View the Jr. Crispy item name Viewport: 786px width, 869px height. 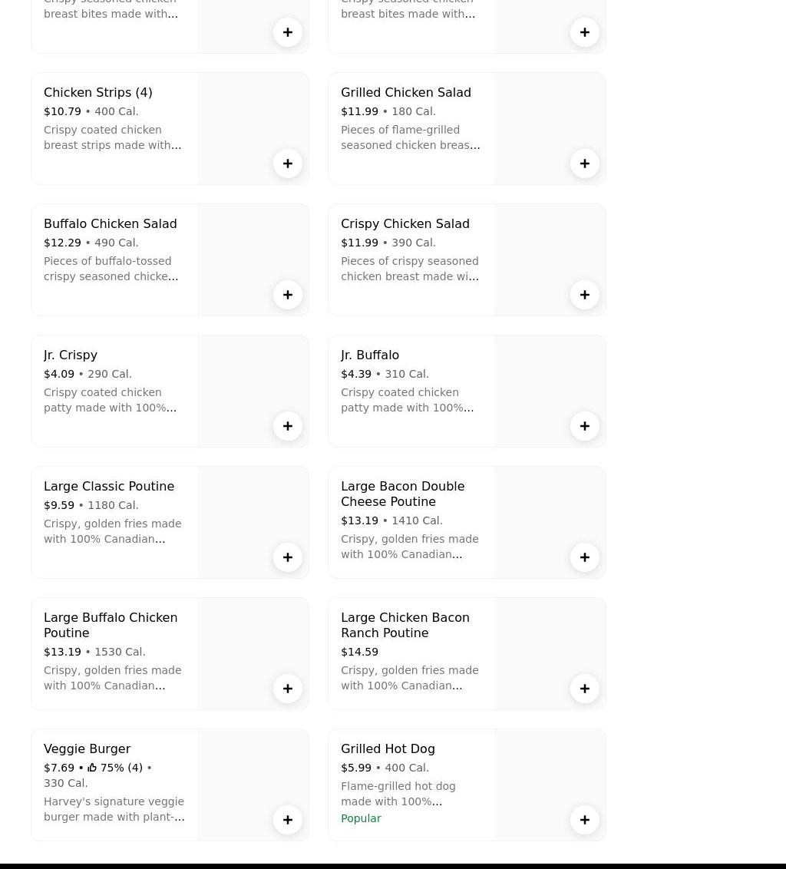[x=71, y=355]
